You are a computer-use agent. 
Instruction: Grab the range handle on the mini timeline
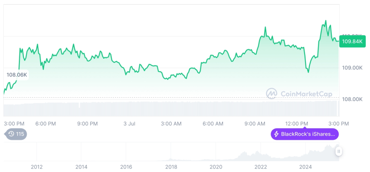[x=339, y=151]
